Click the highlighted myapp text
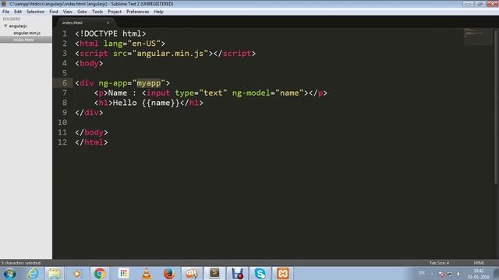The image size is (499, 280). pyautogui.click(x=149, y=83)
